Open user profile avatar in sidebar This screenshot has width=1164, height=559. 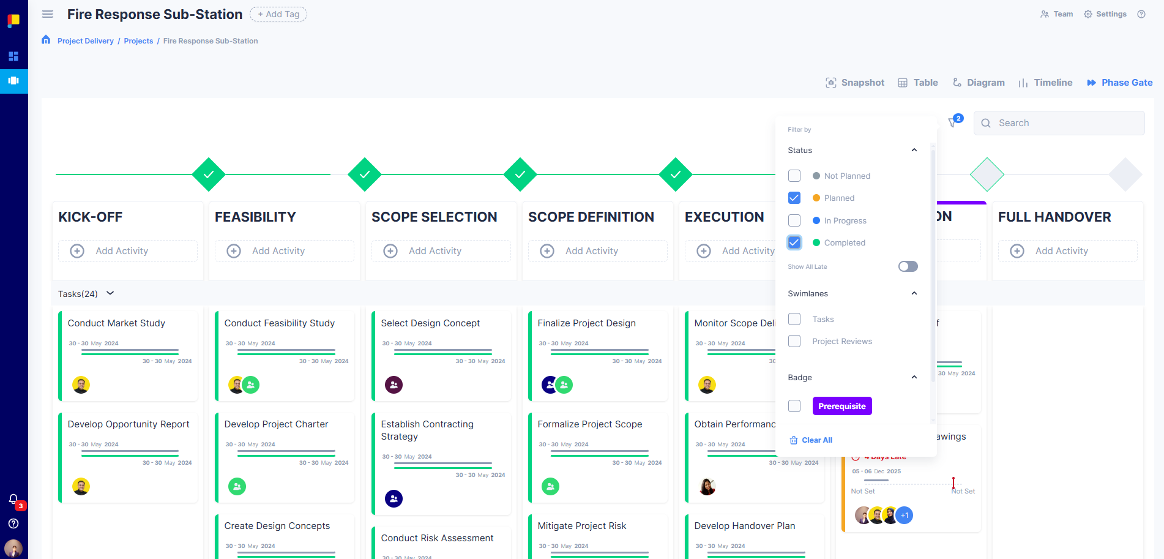click(13, 548)
